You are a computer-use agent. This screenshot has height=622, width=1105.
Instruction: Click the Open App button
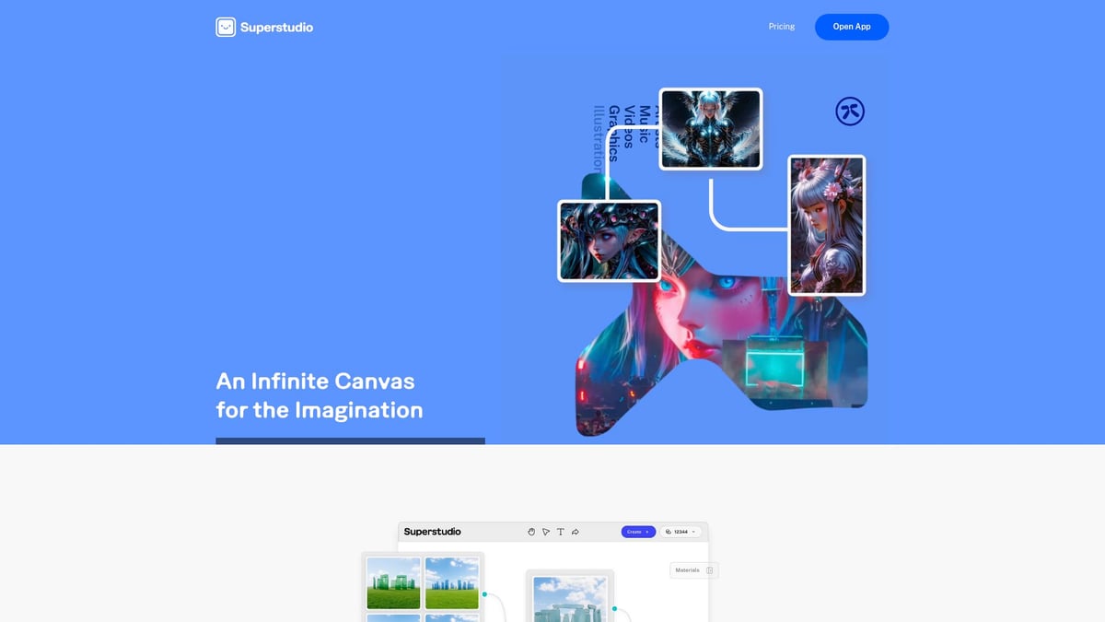[x=851, y=26]
